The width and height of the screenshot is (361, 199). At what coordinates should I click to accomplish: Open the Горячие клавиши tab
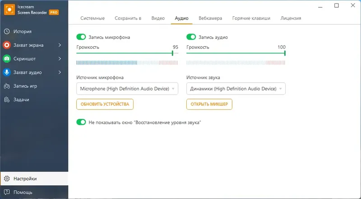[251, 19]
